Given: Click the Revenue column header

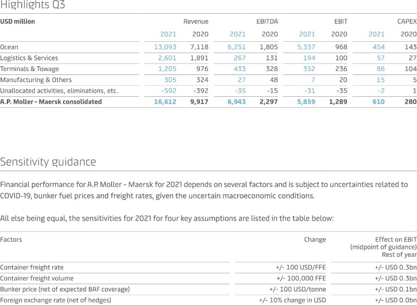Looking at the screenshot, I should pyautogui.click(x=196, y=21).
